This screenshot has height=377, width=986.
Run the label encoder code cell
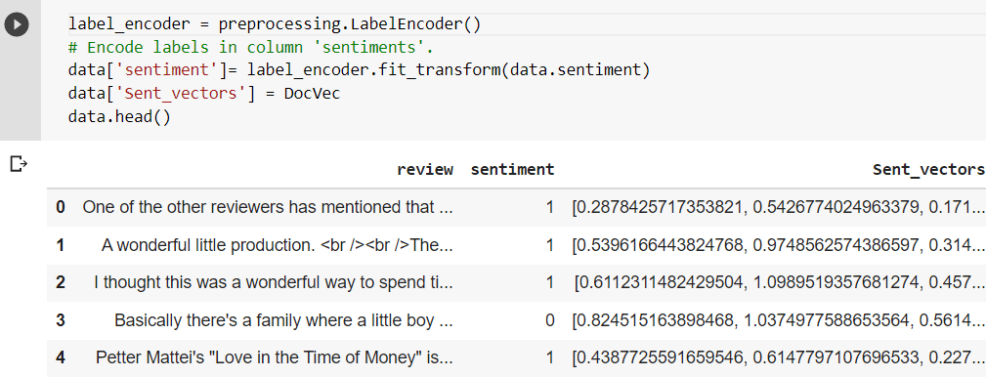tap(17, 24)
